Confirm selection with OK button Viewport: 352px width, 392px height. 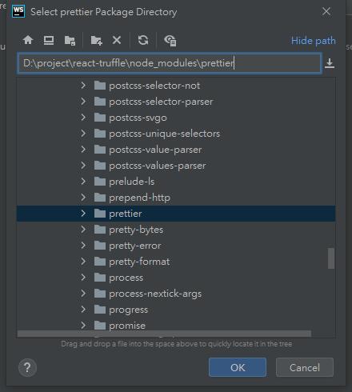click(238, 367)
